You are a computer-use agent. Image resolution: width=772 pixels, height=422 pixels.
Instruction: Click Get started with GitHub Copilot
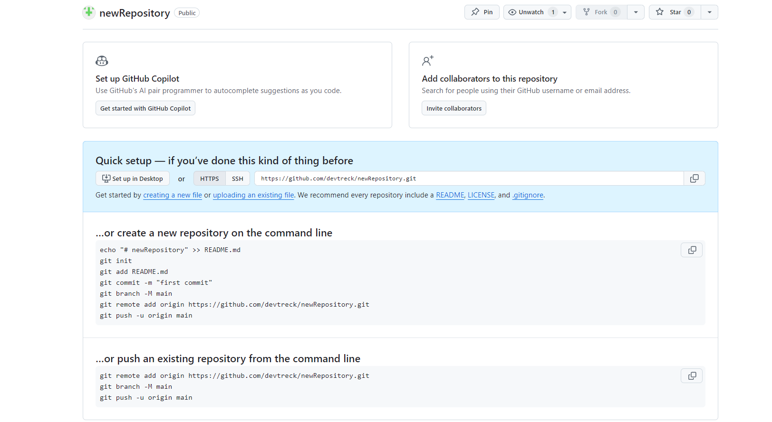pos(145,108)
